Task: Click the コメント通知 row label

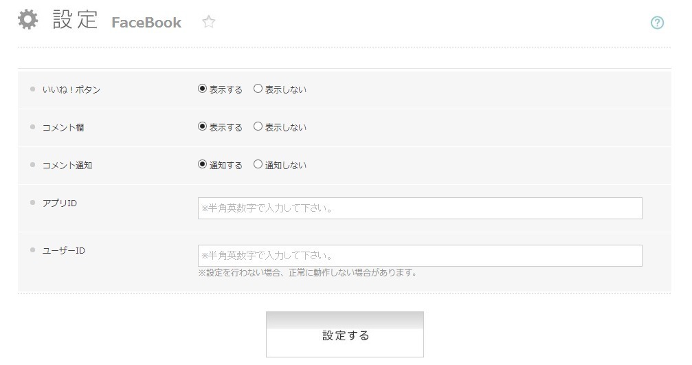Action: pyautogui.click(x=67, y=166)
